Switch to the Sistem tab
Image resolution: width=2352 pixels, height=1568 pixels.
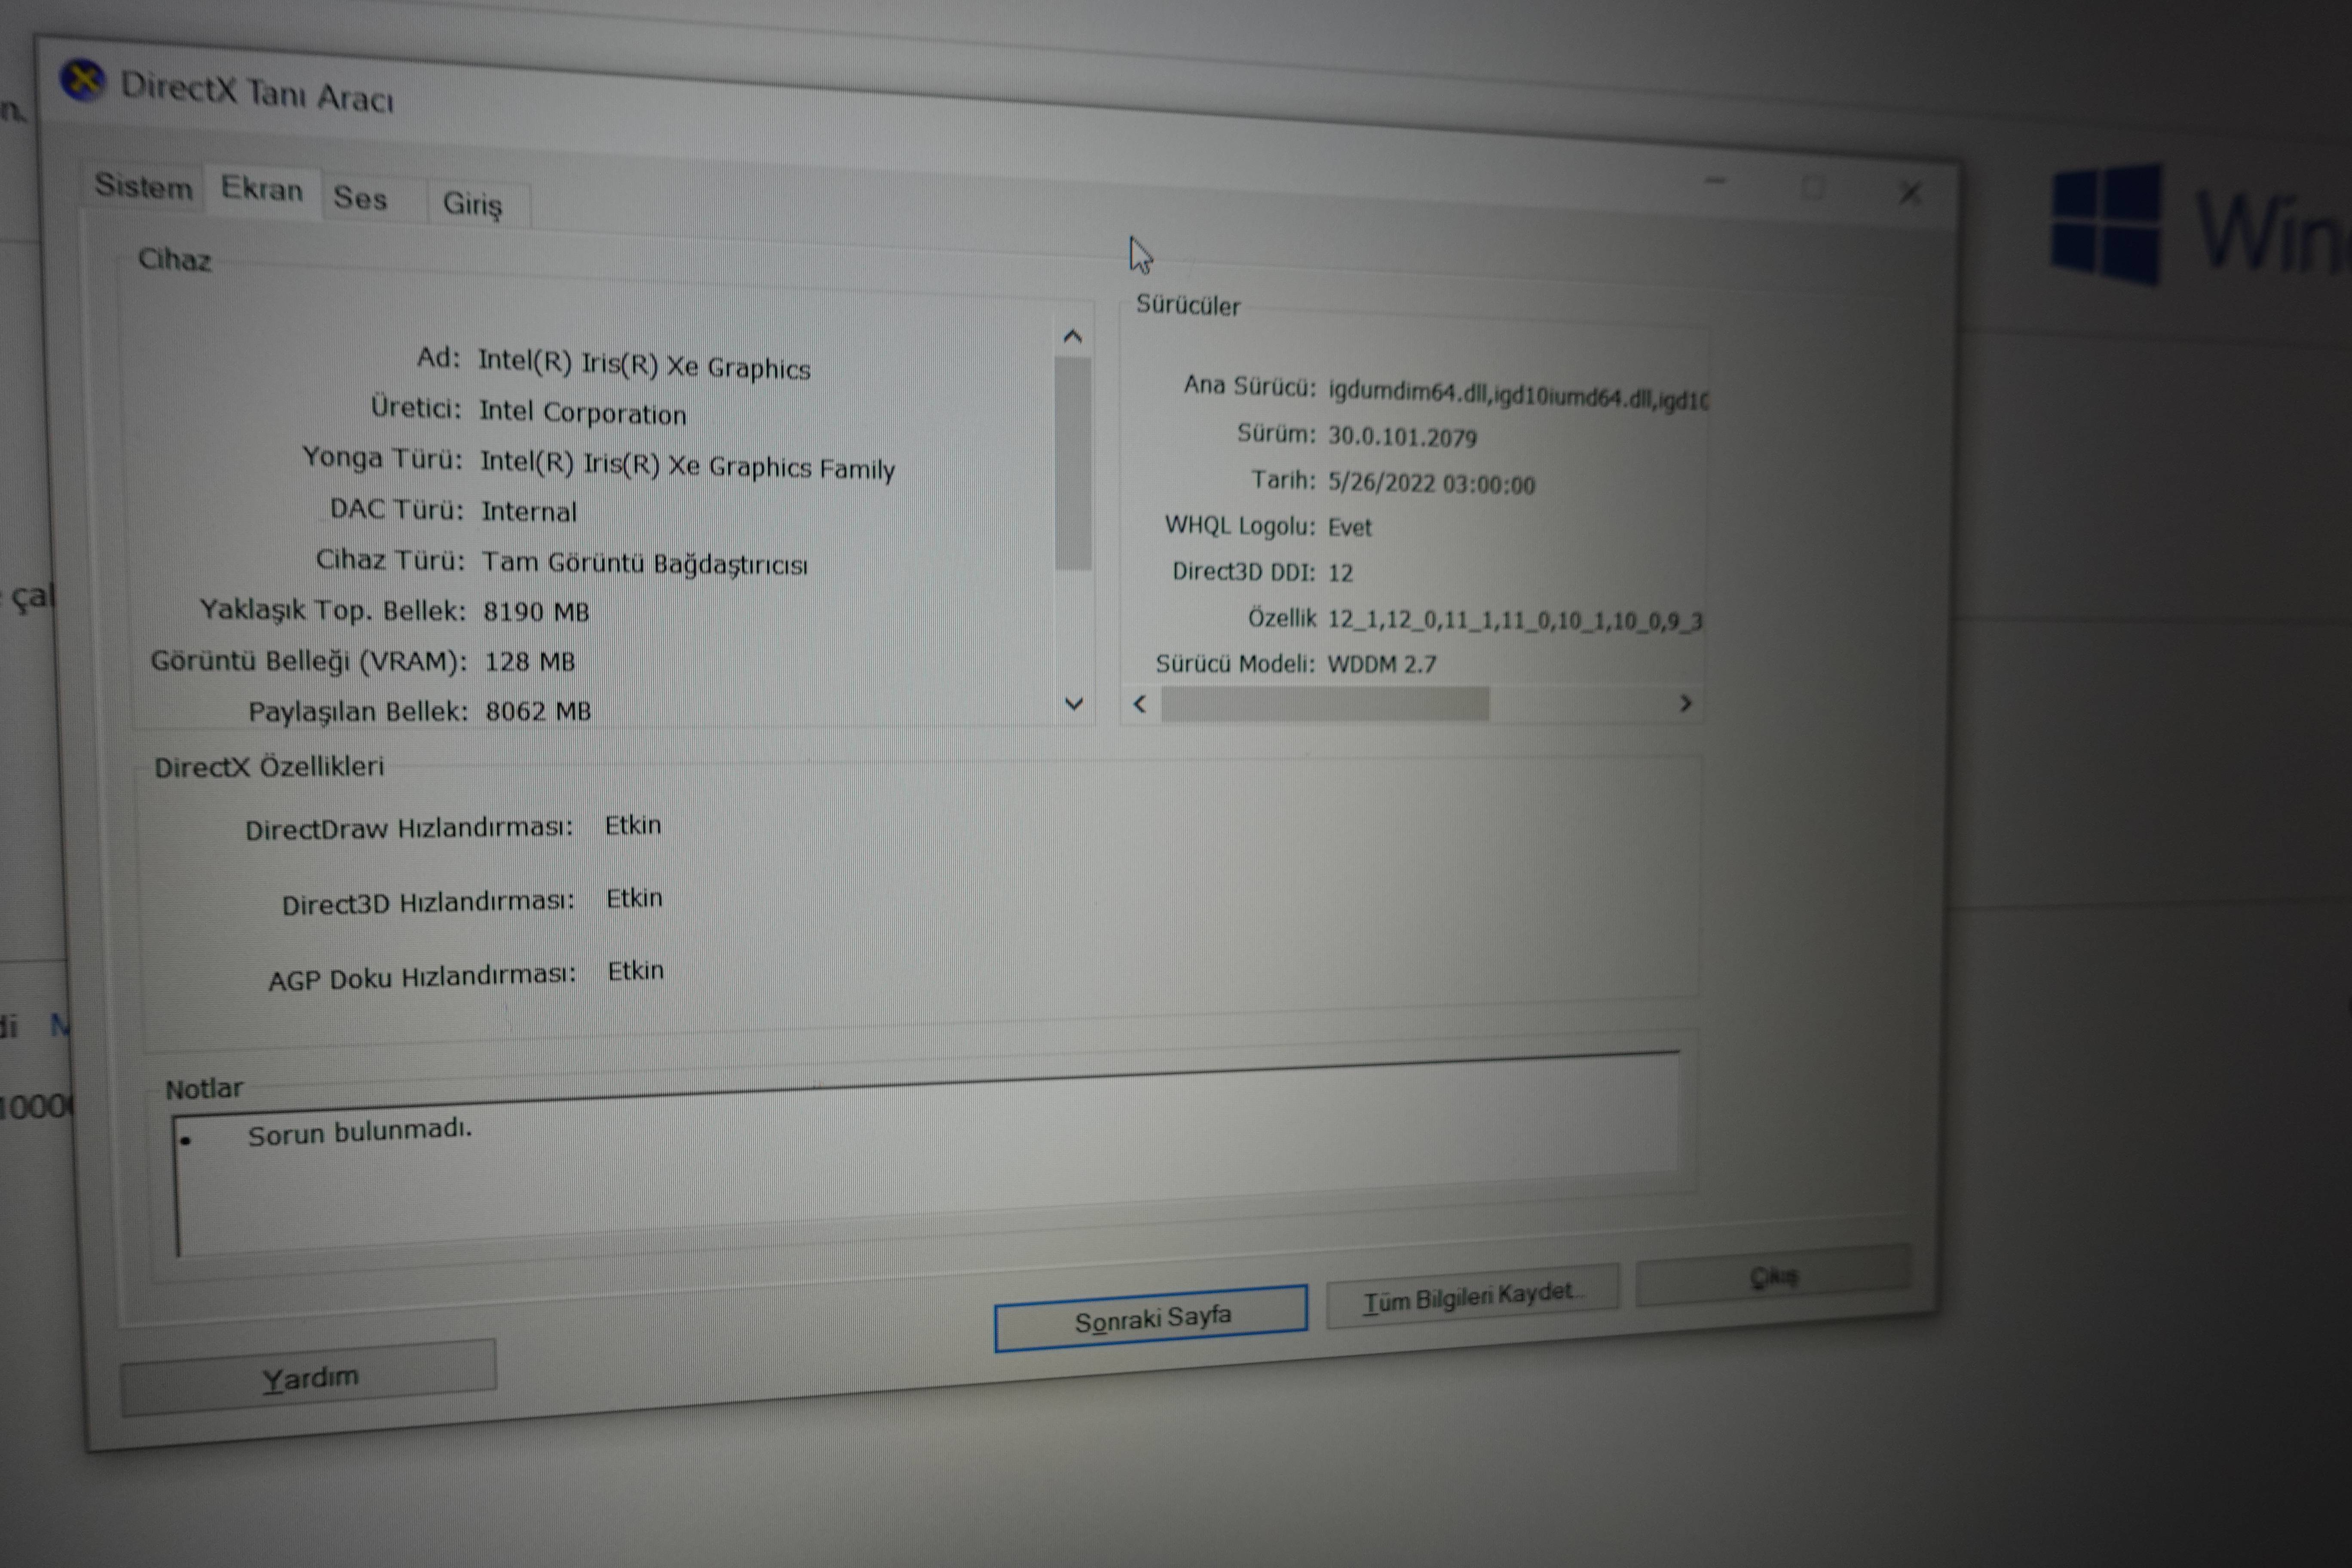tap(143, 186)
